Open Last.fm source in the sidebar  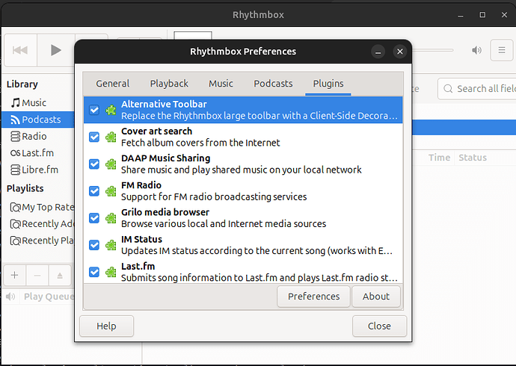pyautogui.click(x=37, y=153)
